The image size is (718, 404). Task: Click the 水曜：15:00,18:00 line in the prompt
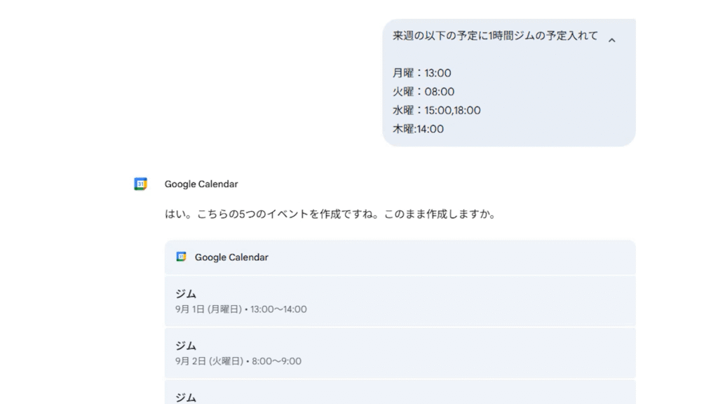coord(436,110)
